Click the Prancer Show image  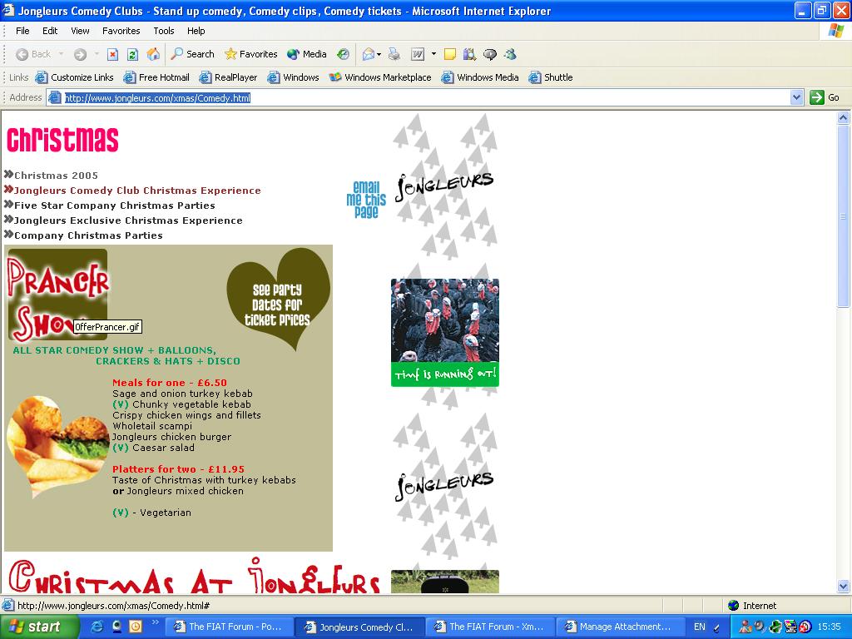57,295
